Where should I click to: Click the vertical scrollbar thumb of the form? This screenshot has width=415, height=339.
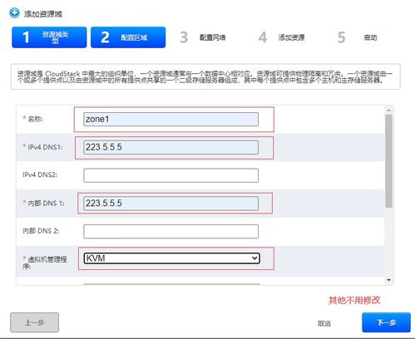pyautogui.click(x=389, y=161)
